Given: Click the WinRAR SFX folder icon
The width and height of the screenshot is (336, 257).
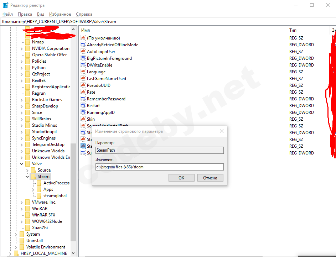Looking at the screenshot, I should (27, 215).
